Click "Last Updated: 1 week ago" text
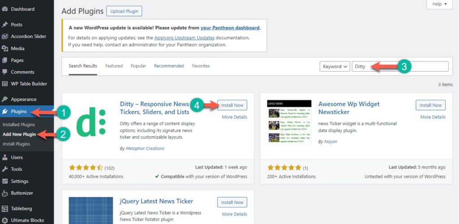The height and width of the screenshot is (224, 459). 221,167
